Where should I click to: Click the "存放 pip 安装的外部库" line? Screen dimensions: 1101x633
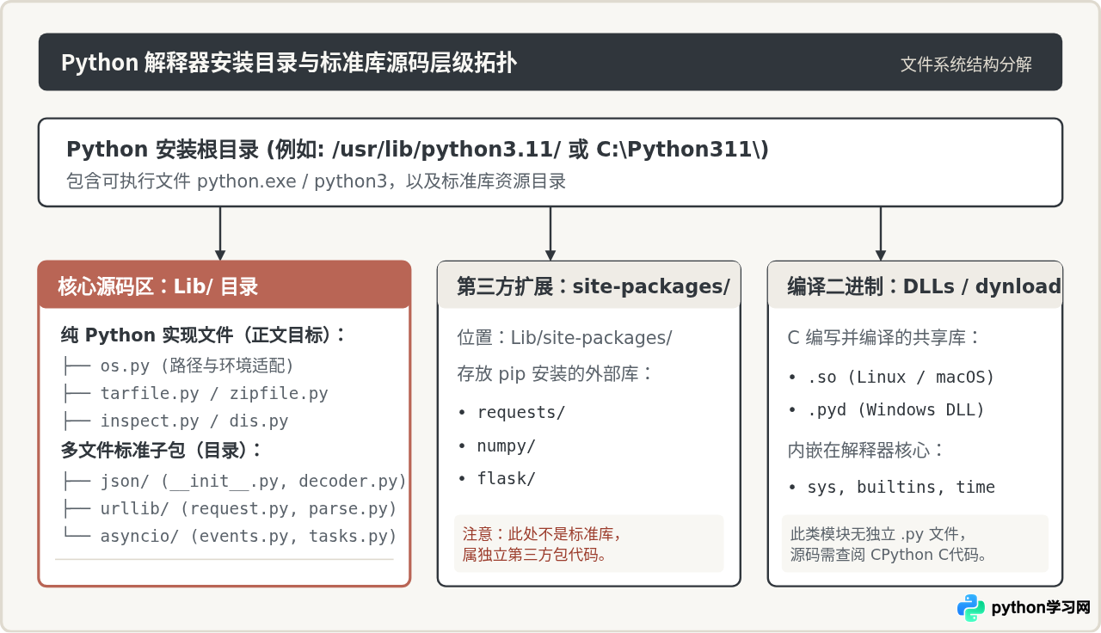pyautogui.click(x=555, y=374)
